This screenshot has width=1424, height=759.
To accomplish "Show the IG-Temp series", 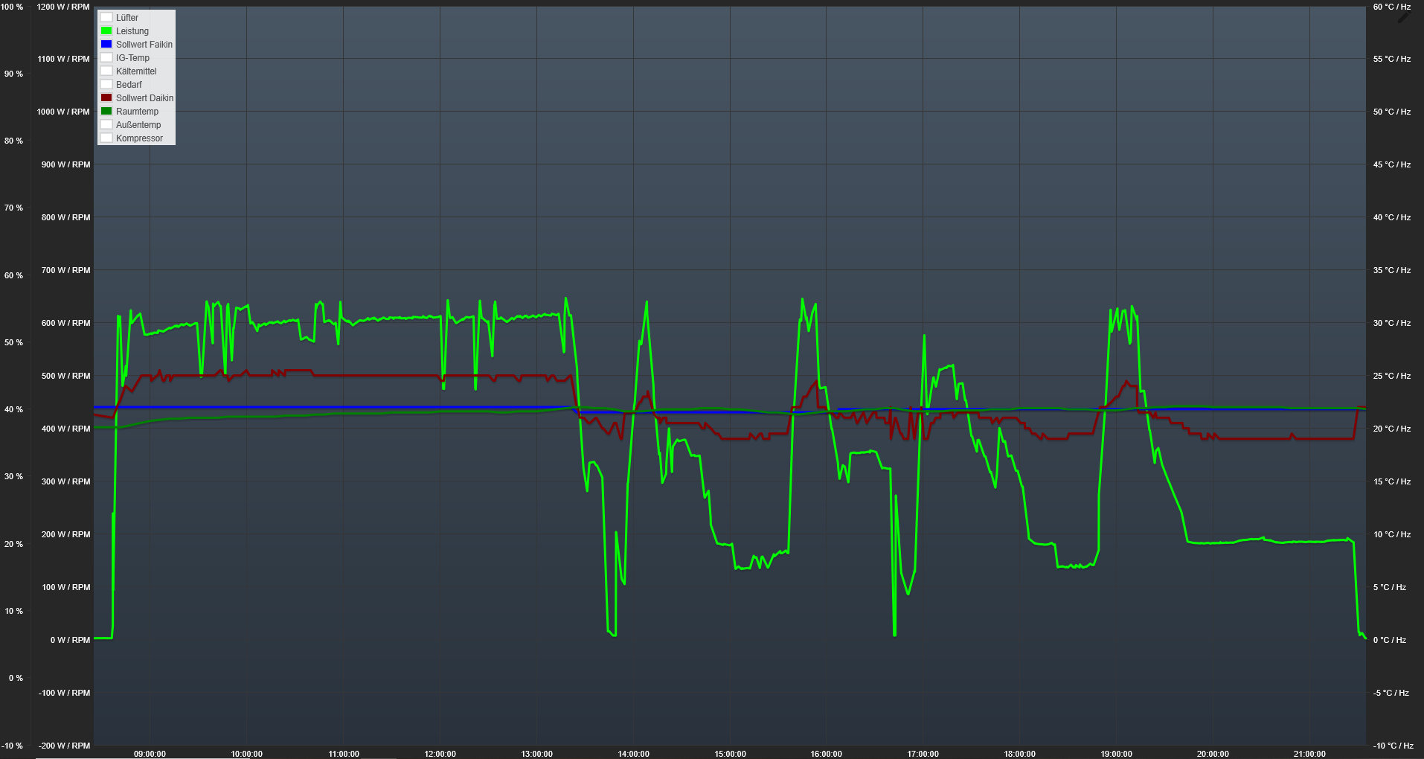I will click(106, 57).
